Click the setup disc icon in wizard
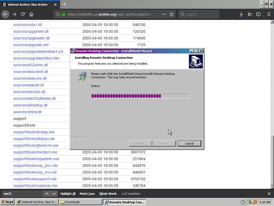This screenshot has height=206, width=274. (x=82, y=76)
